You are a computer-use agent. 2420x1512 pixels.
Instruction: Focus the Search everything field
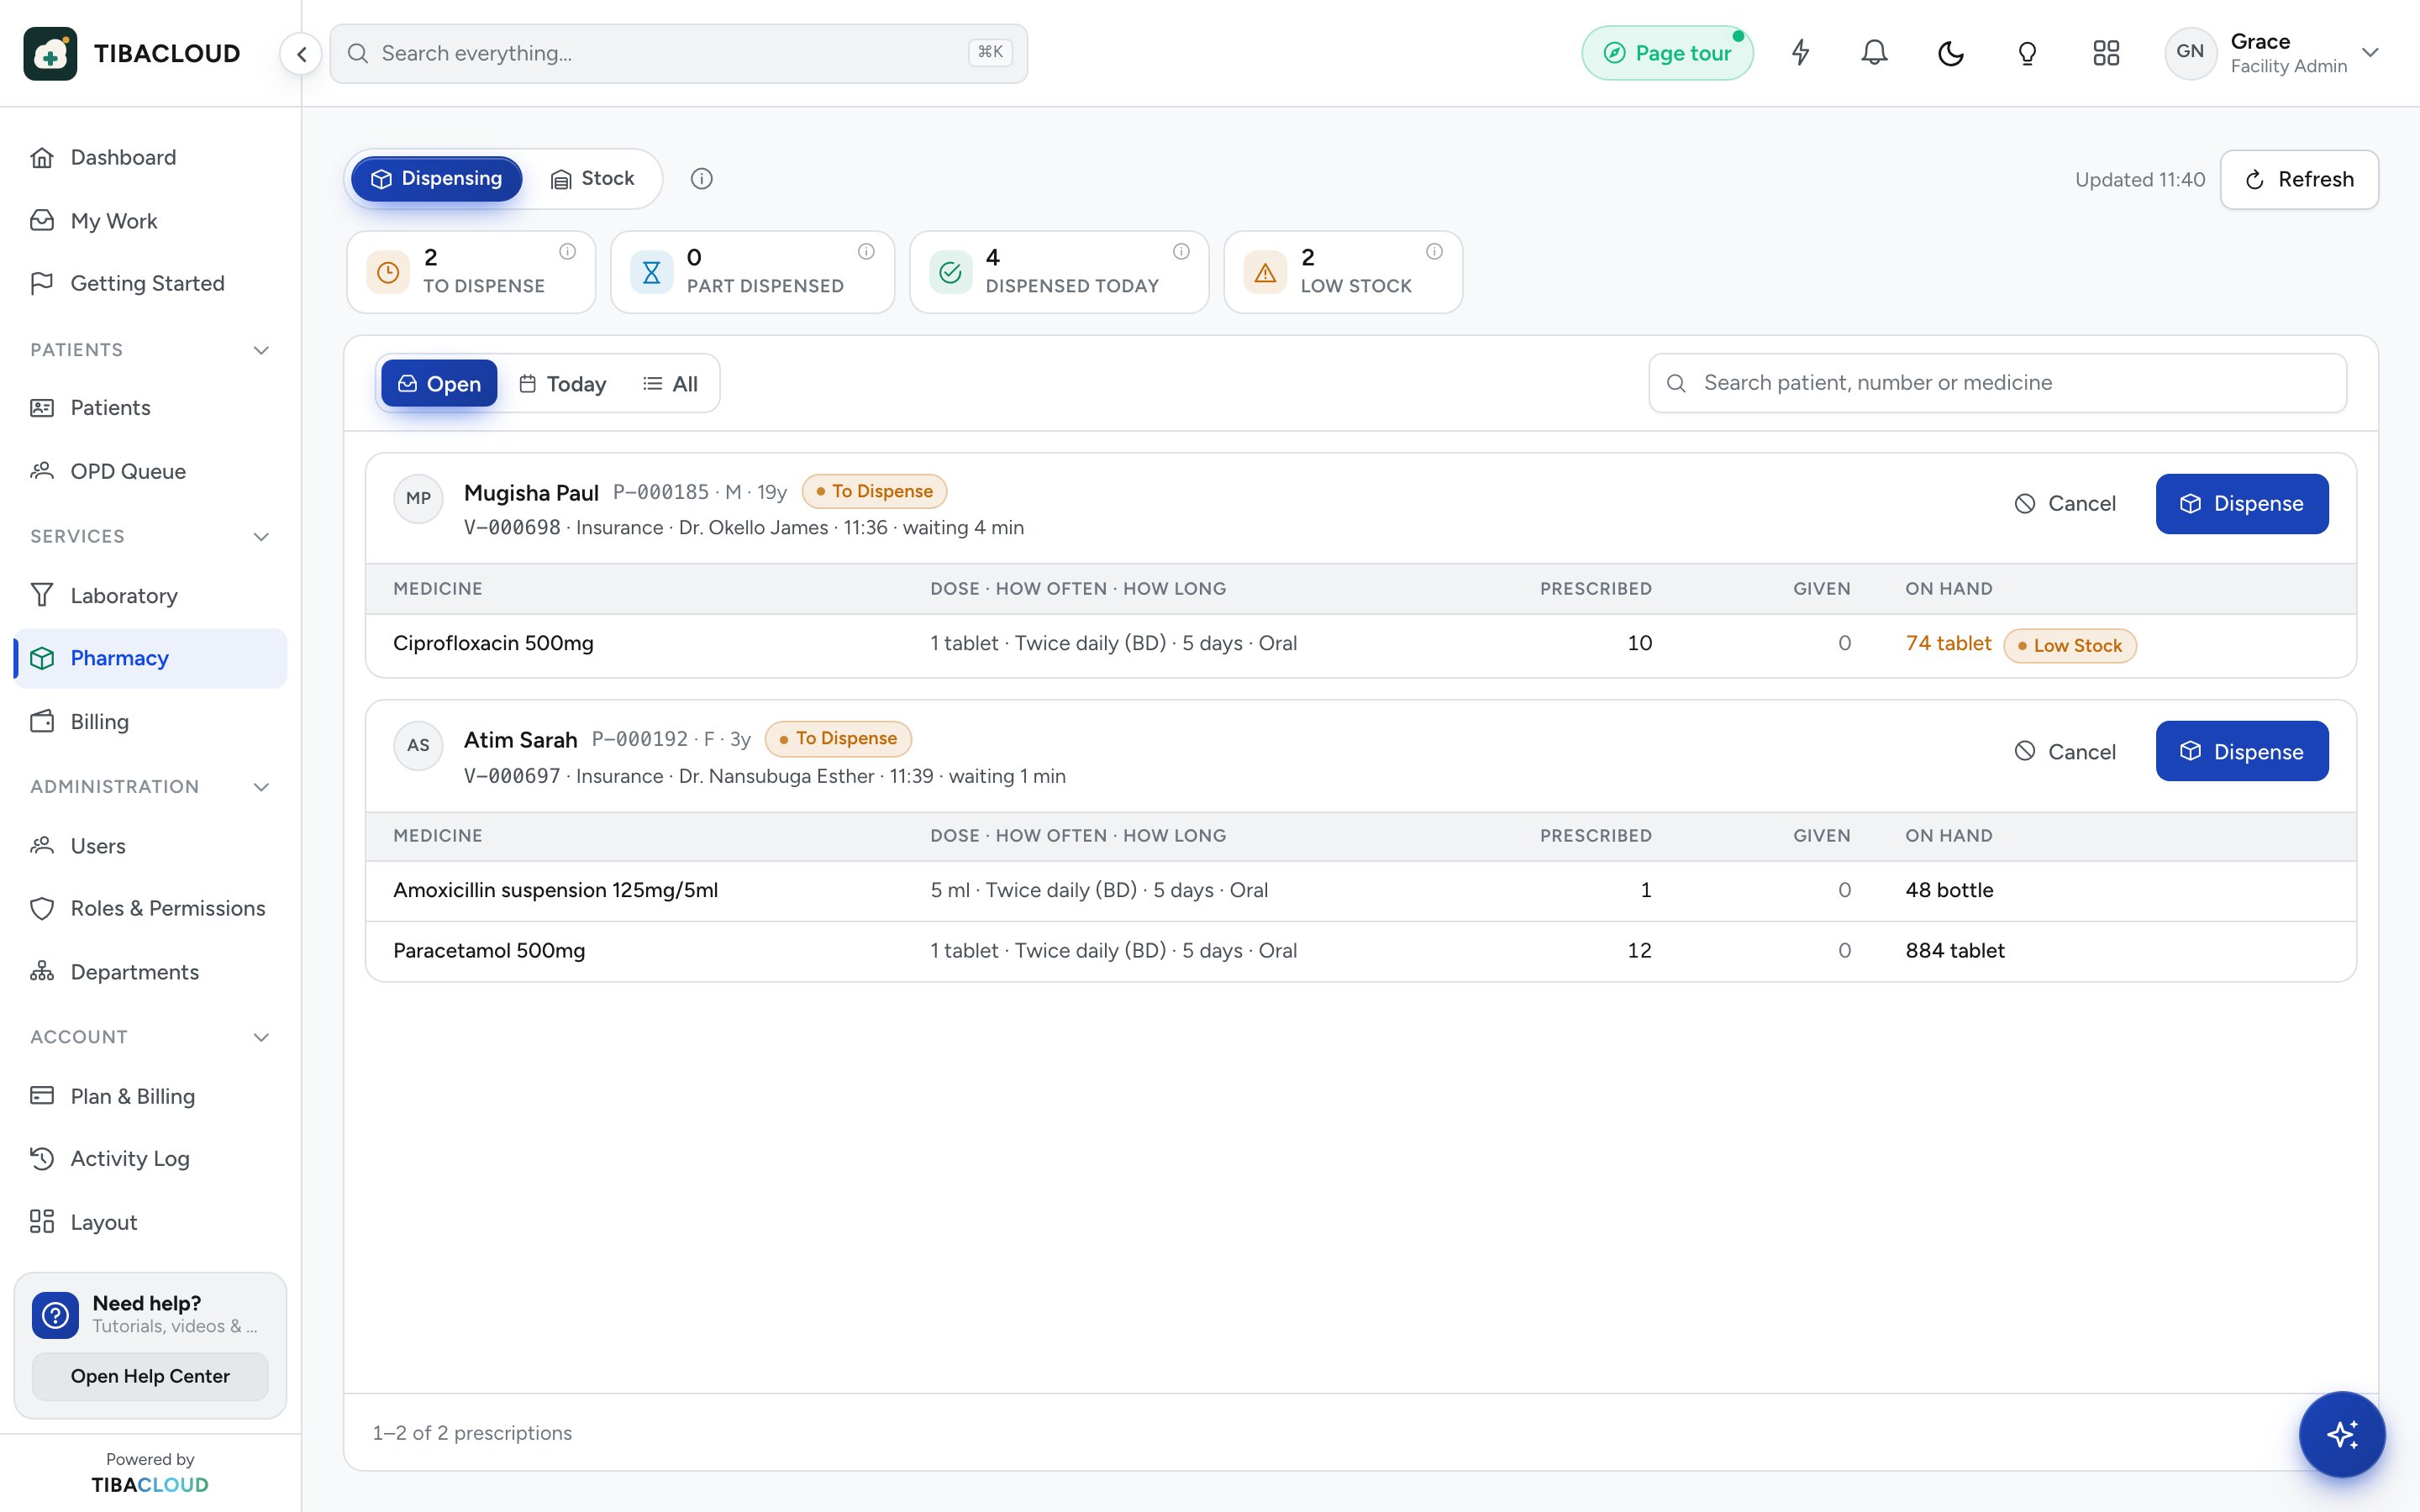point(679,54)
